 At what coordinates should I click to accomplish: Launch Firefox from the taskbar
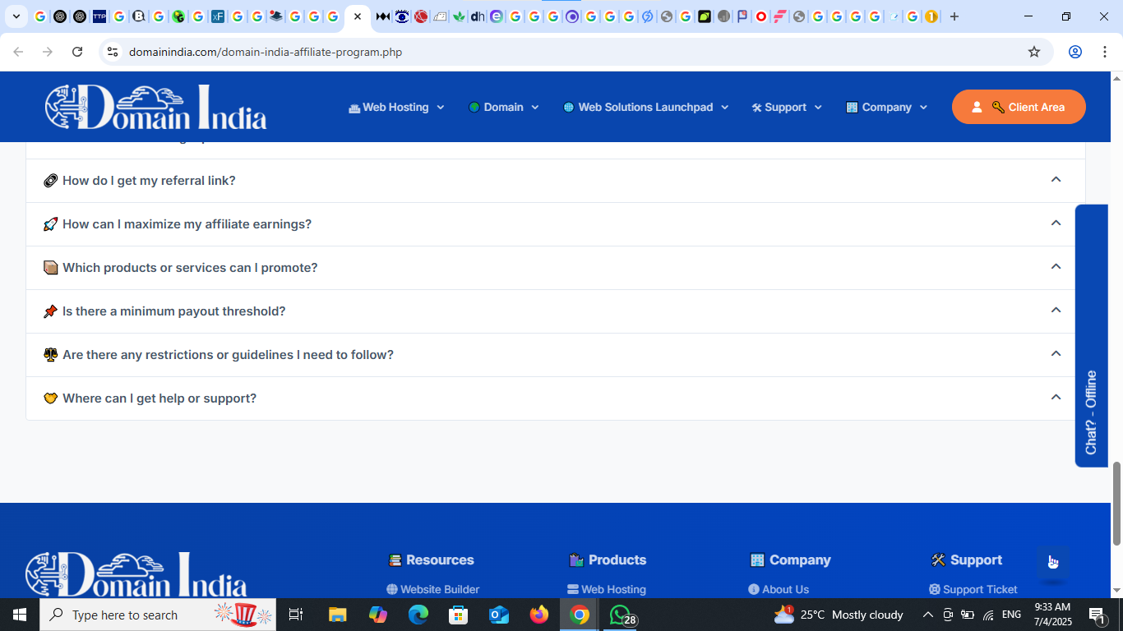[539, 615]
